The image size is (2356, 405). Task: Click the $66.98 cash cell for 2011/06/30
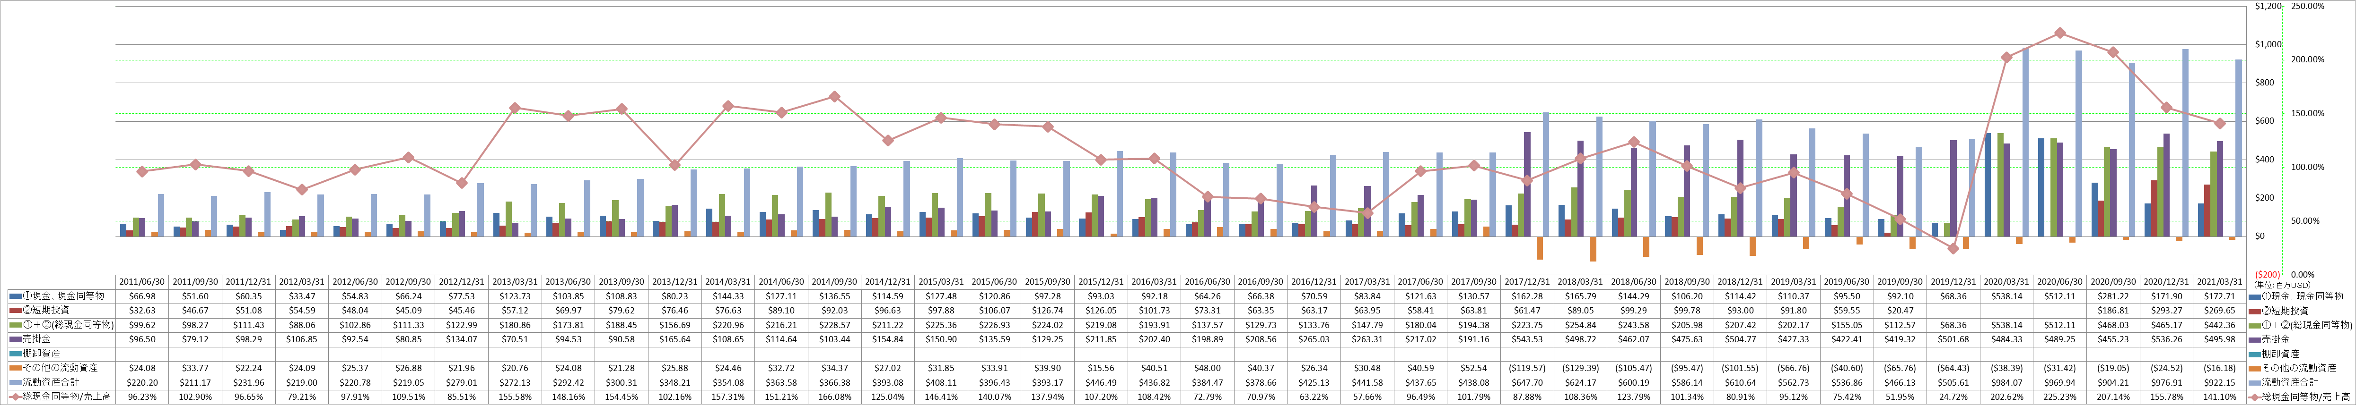142,295
